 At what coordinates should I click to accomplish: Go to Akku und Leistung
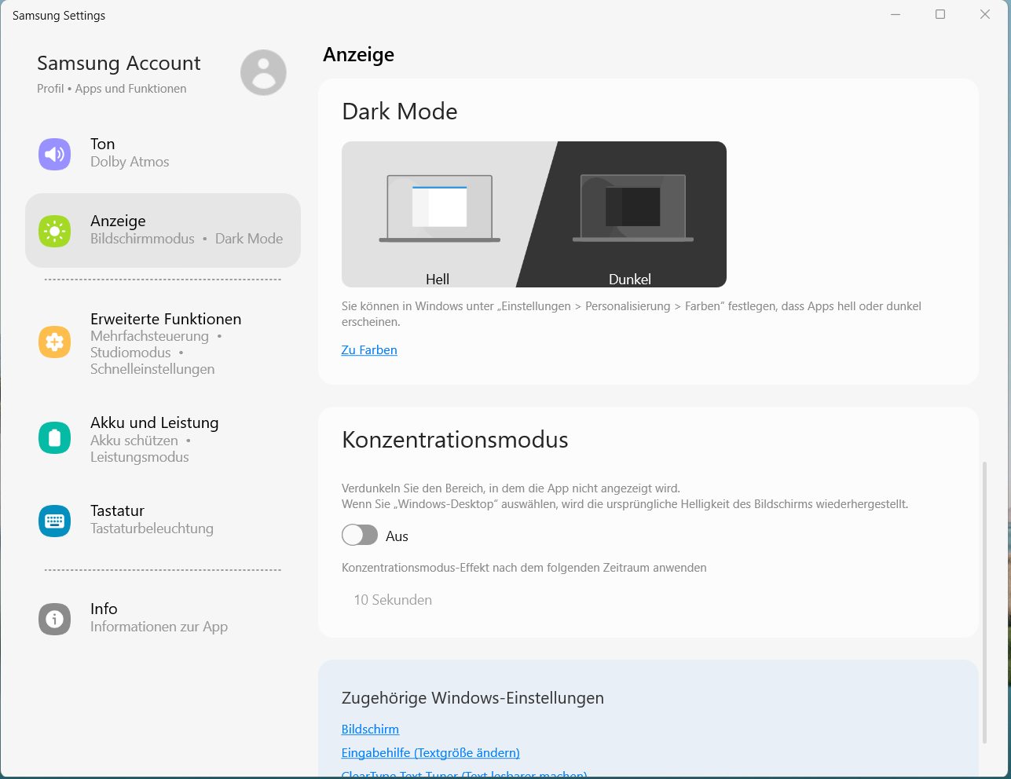click(163, 439)
